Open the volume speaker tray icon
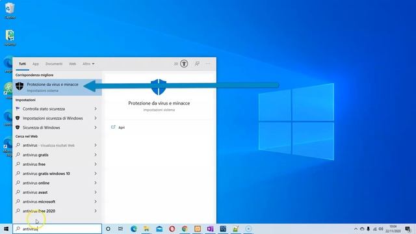This screenshot has width=416, height=234. pos(381,229)
